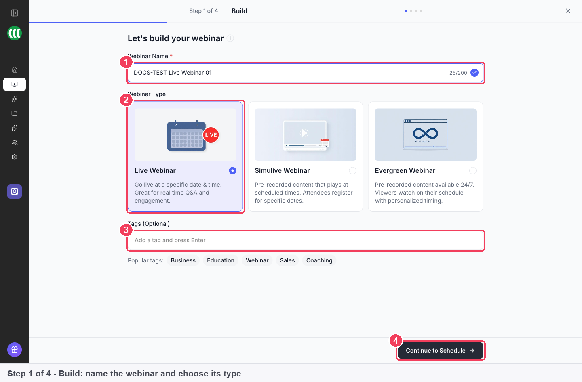The image size is (582, 382).
Task: Select the Live Webinar radio button
Action: (x=232, y=171)
